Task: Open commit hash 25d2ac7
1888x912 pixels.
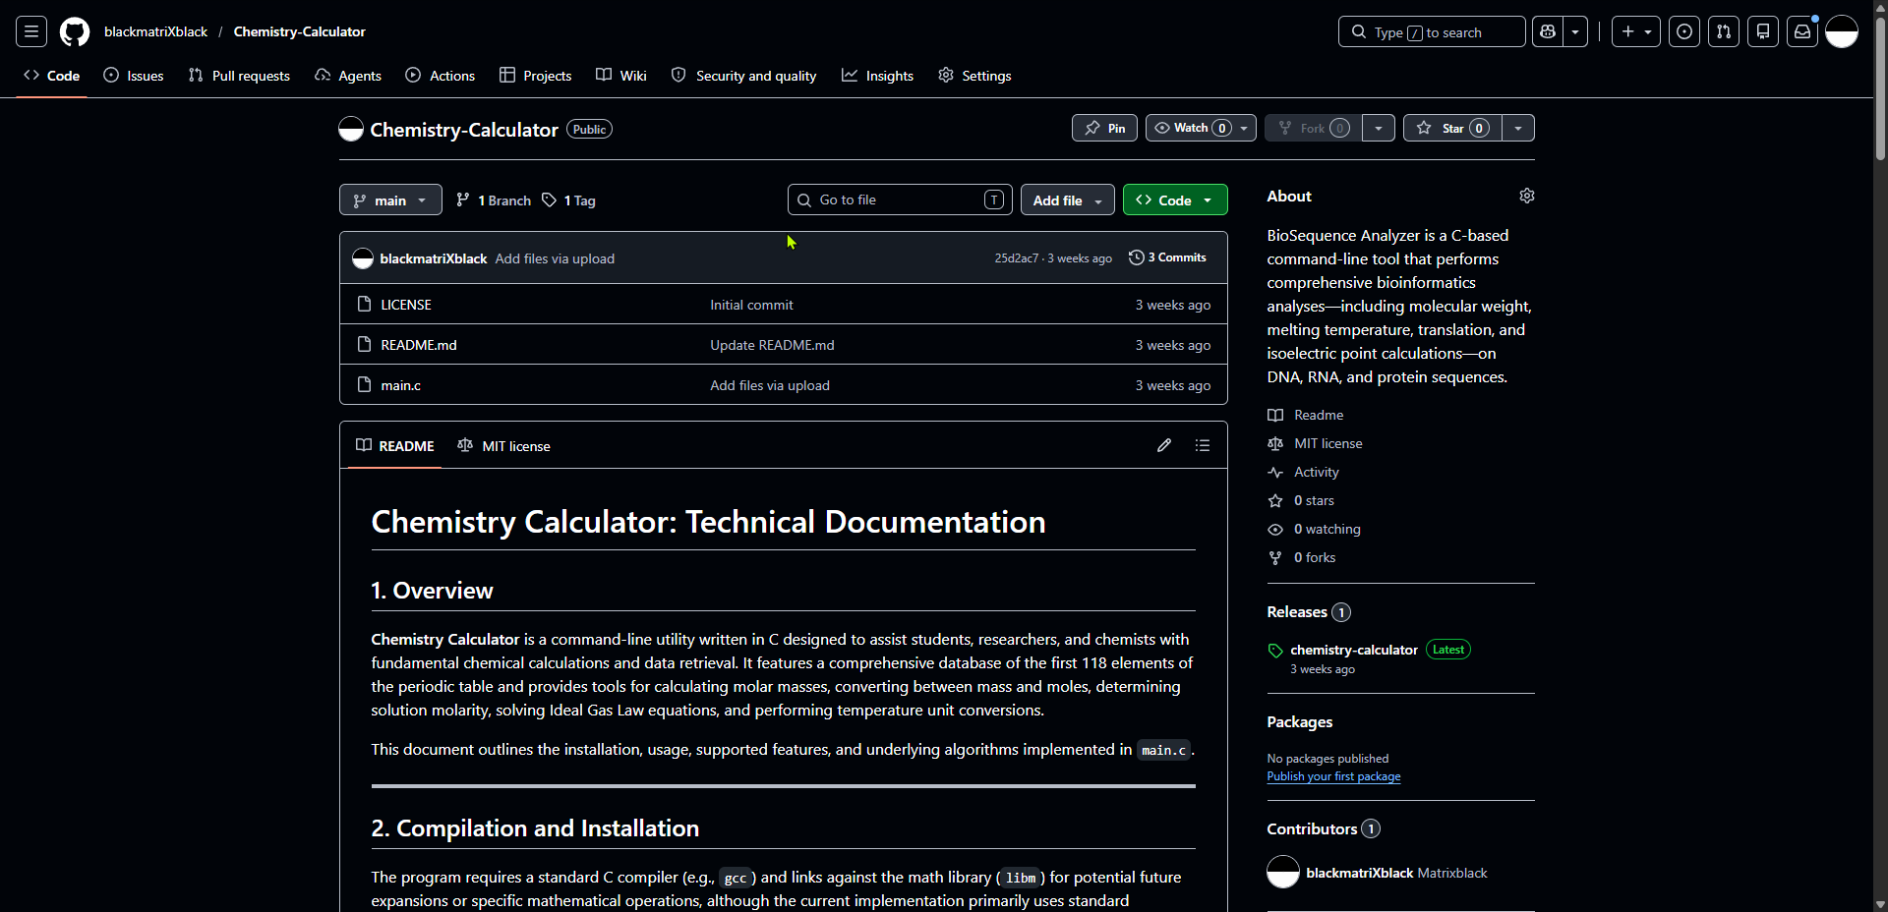Action: point(1016,258)
